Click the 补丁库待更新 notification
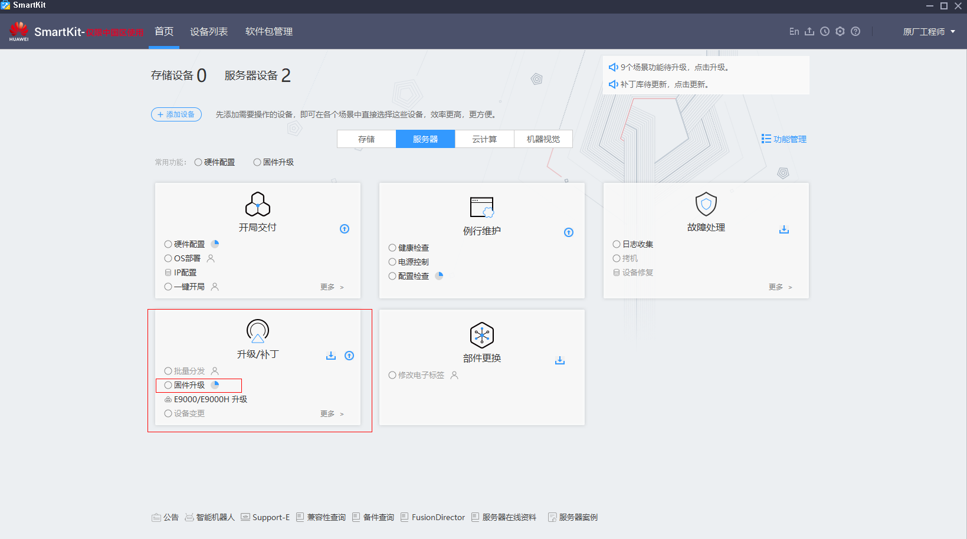 [659, 84]
